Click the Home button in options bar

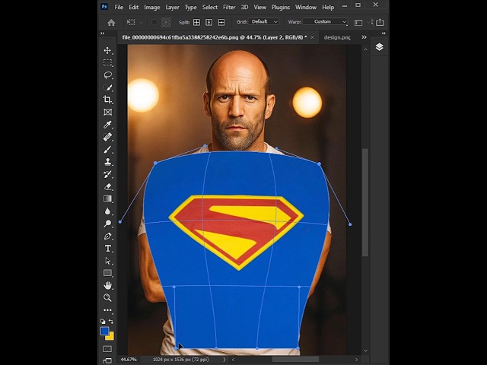point(111,22)
